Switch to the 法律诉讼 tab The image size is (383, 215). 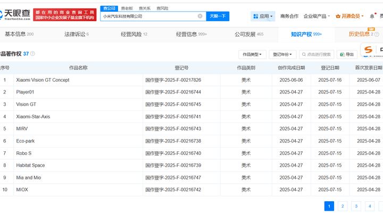tap(77, 34)
